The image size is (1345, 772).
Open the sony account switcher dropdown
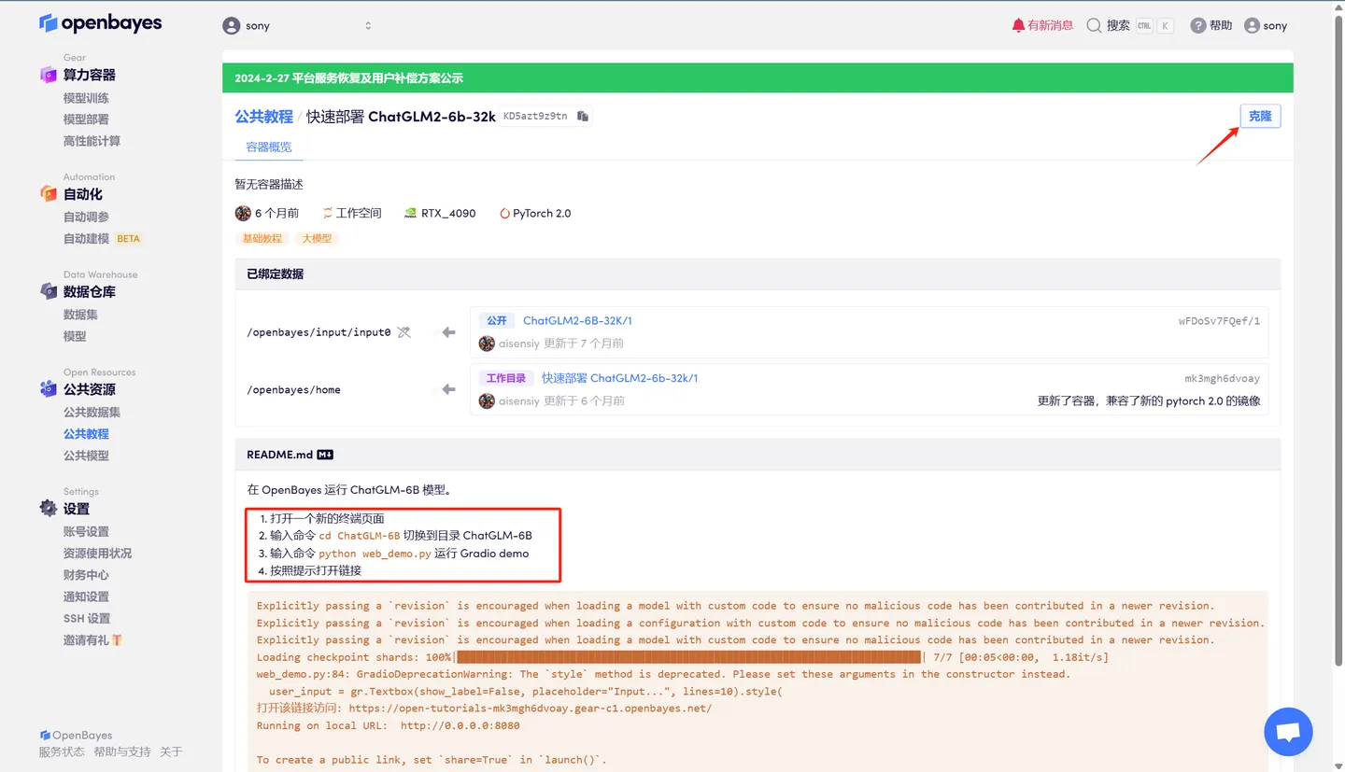pyautogui.click(x=298, y=26)
